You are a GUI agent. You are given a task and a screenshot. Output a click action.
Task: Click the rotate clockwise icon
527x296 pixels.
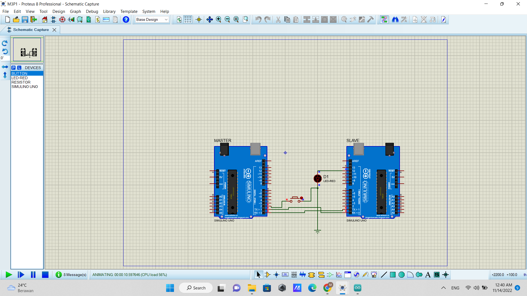pos(5,43)
